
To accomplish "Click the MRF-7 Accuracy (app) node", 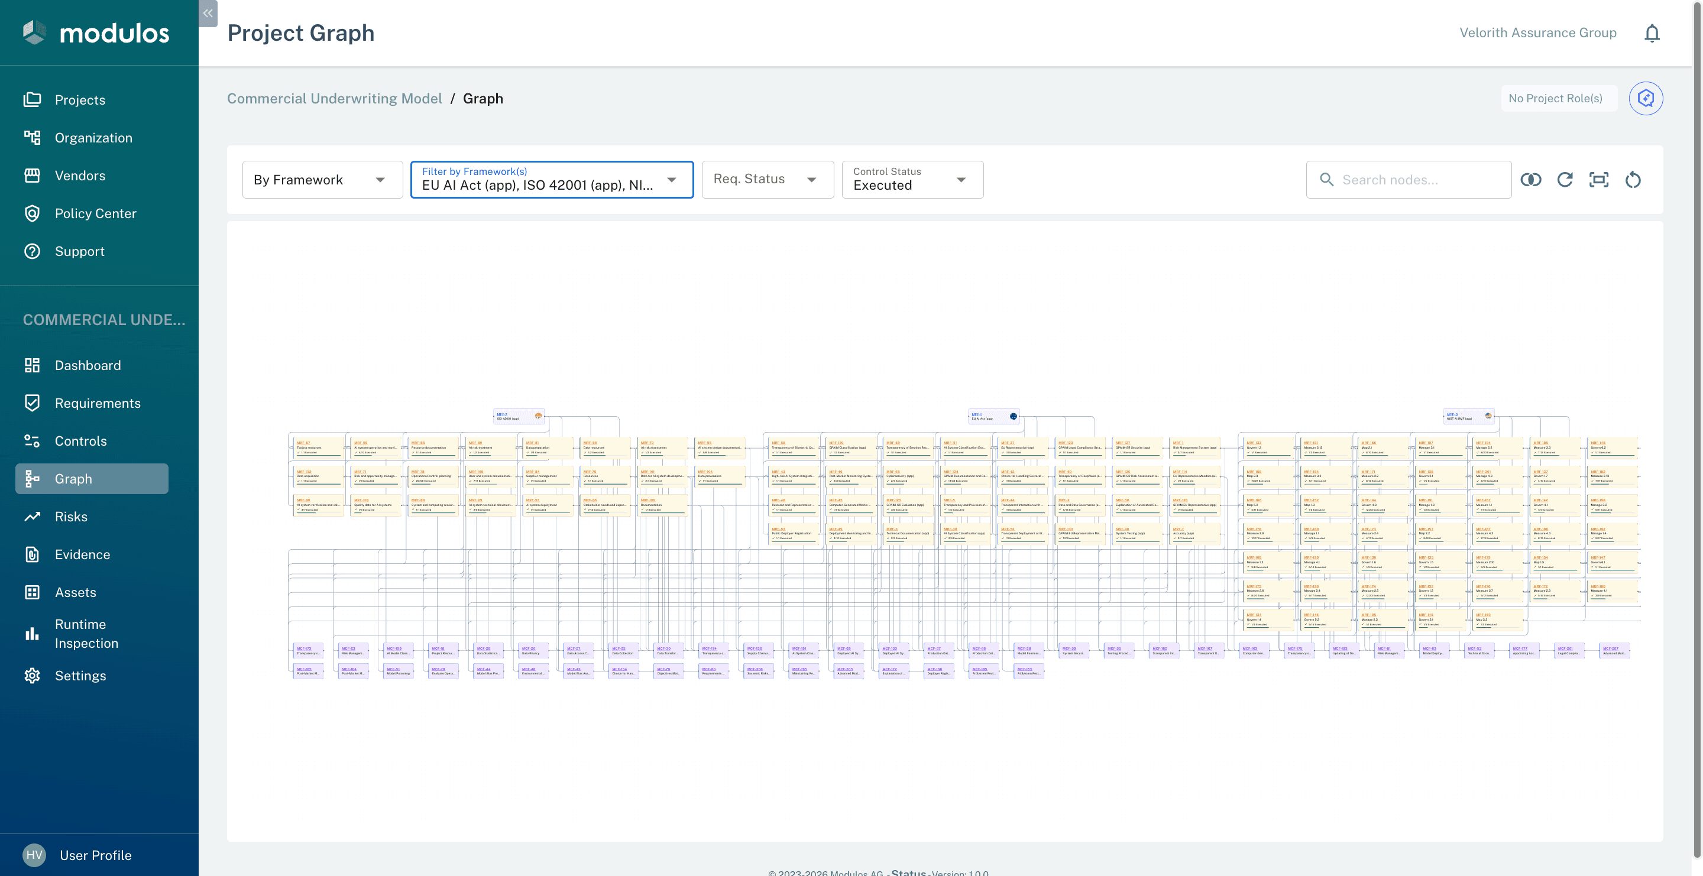I will click(x=1195, y=533).
